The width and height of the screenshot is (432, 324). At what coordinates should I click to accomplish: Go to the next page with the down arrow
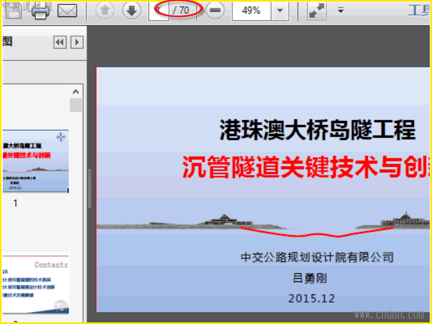coord(131,10)
